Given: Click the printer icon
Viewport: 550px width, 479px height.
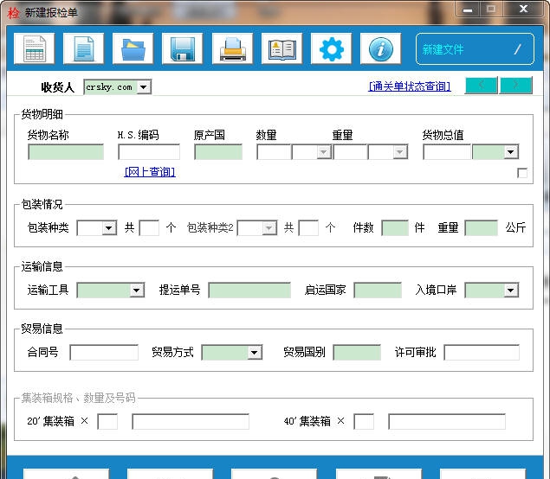Looking at the screenshot, I should tap(232, 49).
